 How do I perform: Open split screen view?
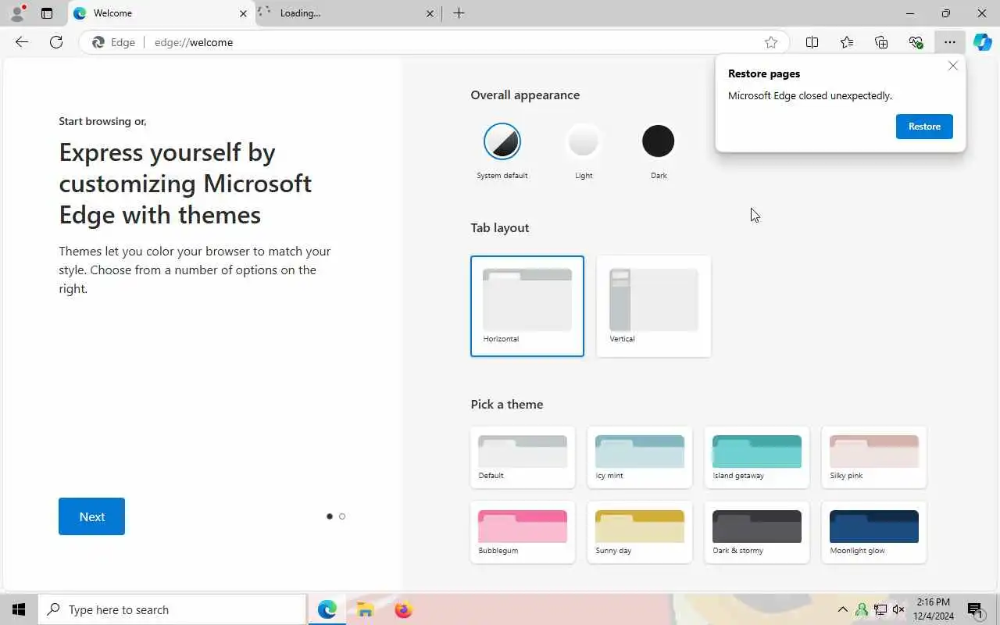point(812,42)
